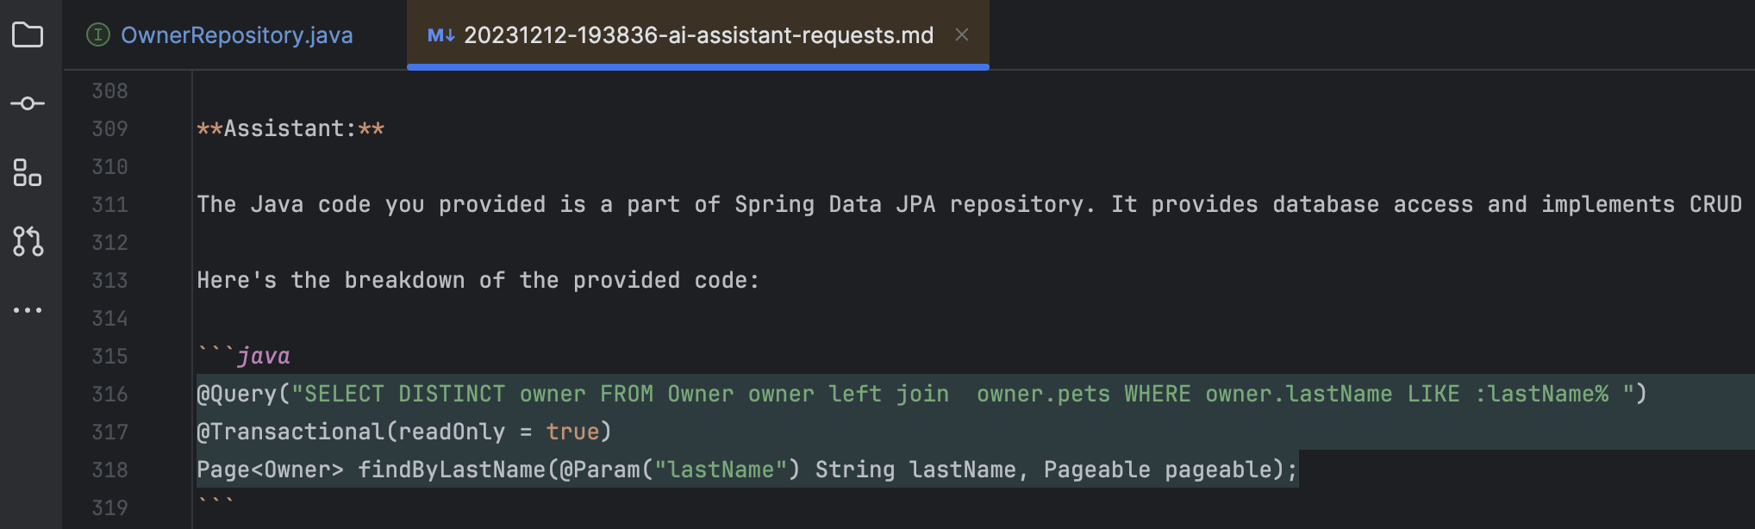Close the ai-assistant-requests.md tab
The image size is (1755, 529).
pyautogui.click(x=962, y=34)
